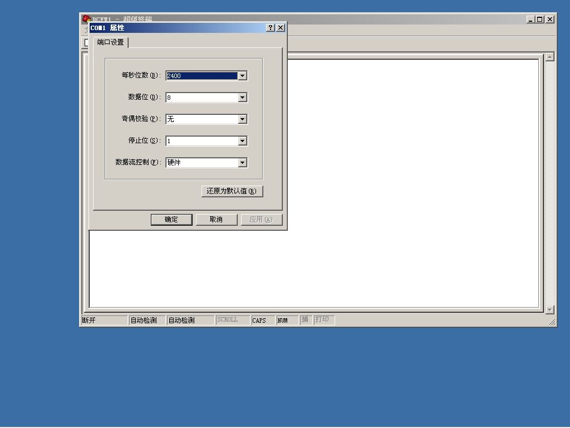Click the disabled 应用 apply button
Image resolution: width=570 pixels, height=428 pixels.
click(x=262, y=220)
